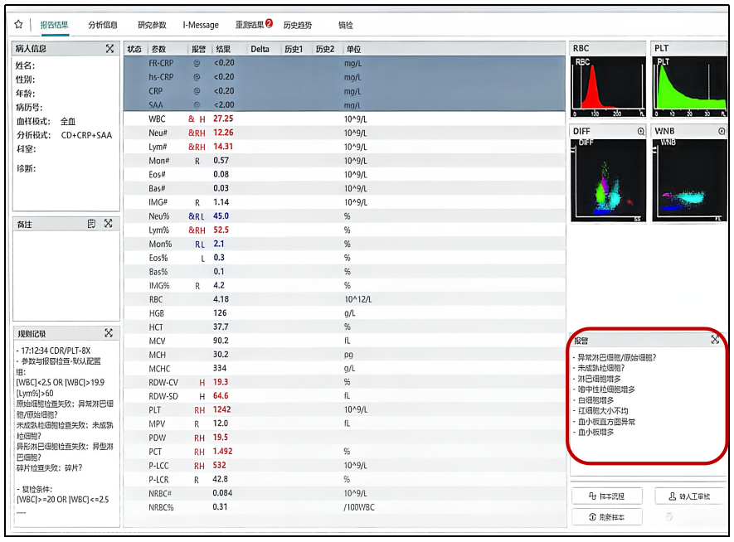The height and width of the screenshot is (542, 734).
Task: Select the PDW row with 19.5
Action: pyautogui.click(x=344, y=438)
